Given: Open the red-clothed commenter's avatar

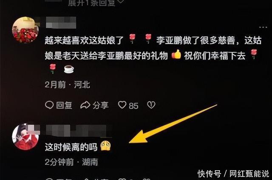Looking at the screenshot, I should pyautogui.click(x=25, y=137).
